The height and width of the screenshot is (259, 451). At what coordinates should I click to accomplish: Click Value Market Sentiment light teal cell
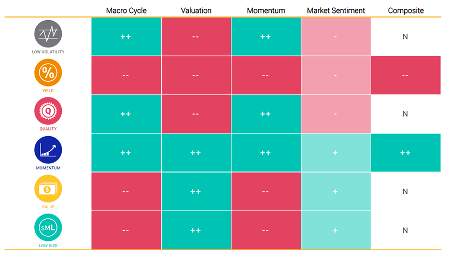point(336,192)
